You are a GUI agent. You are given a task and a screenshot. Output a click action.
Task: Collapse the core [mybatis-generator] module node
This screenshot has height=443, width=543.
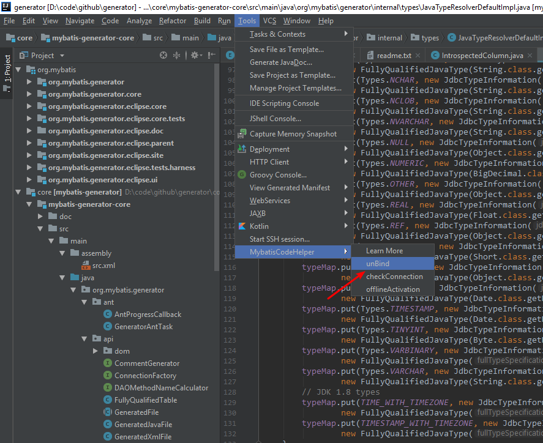click(x=18, y=192)
